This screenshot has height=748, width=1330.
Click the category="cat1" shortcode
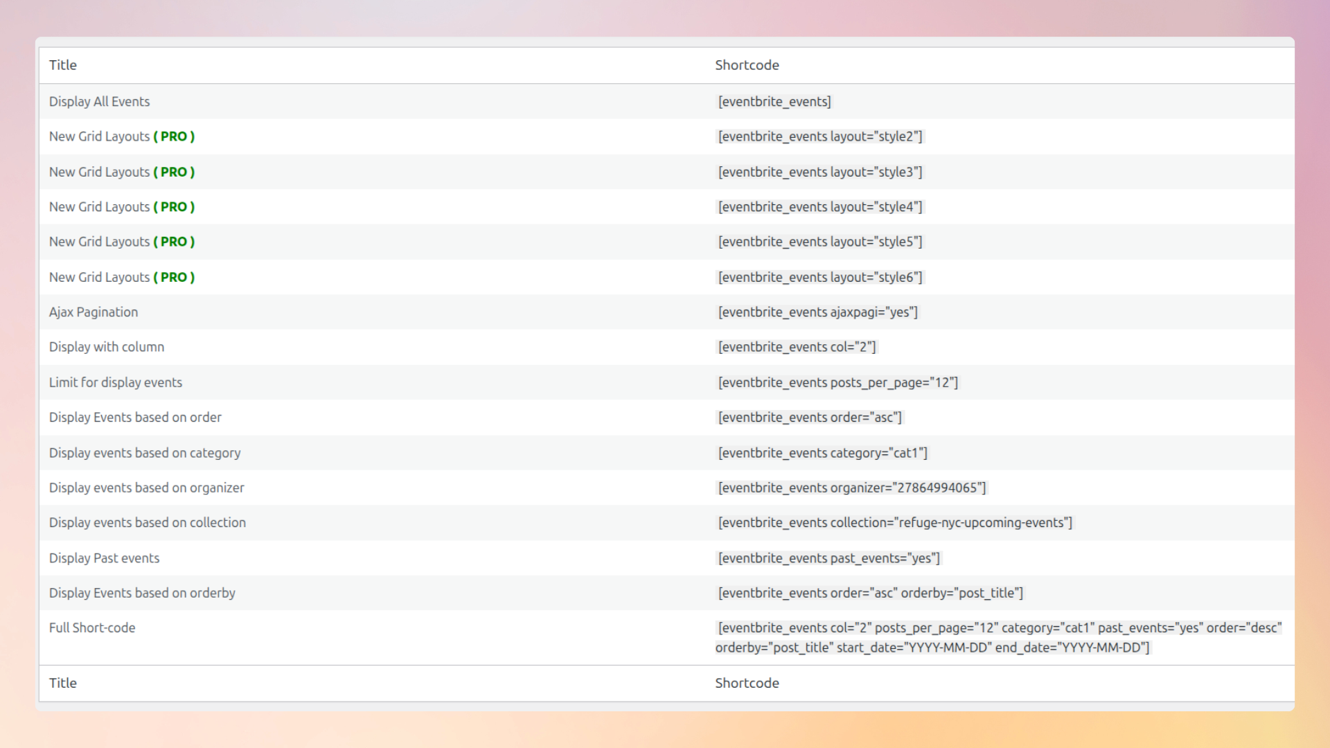click(x=823, y=452)
